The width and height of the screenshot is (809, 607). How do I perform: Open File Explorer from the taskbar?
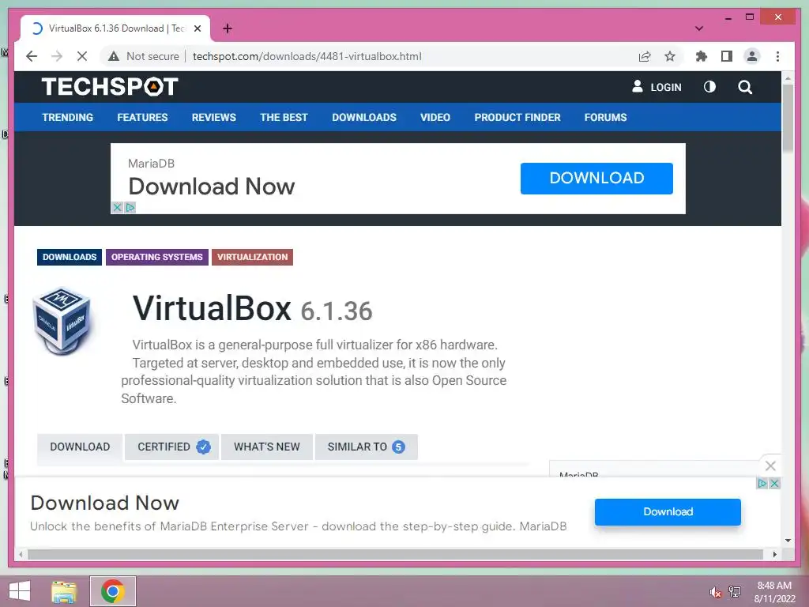(x=64, y=591)
